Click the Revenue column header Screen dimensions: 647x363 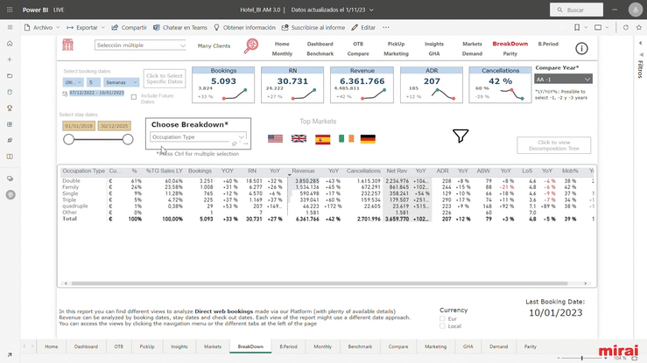[x=303, y=171]
